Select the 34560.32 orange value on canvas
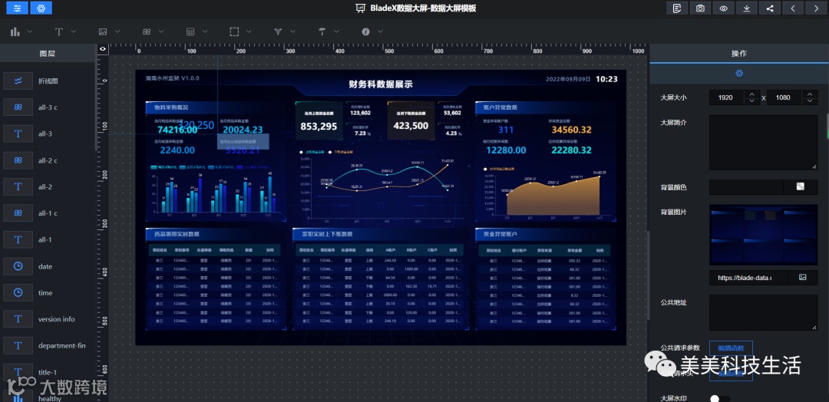 tap(572, 130)
